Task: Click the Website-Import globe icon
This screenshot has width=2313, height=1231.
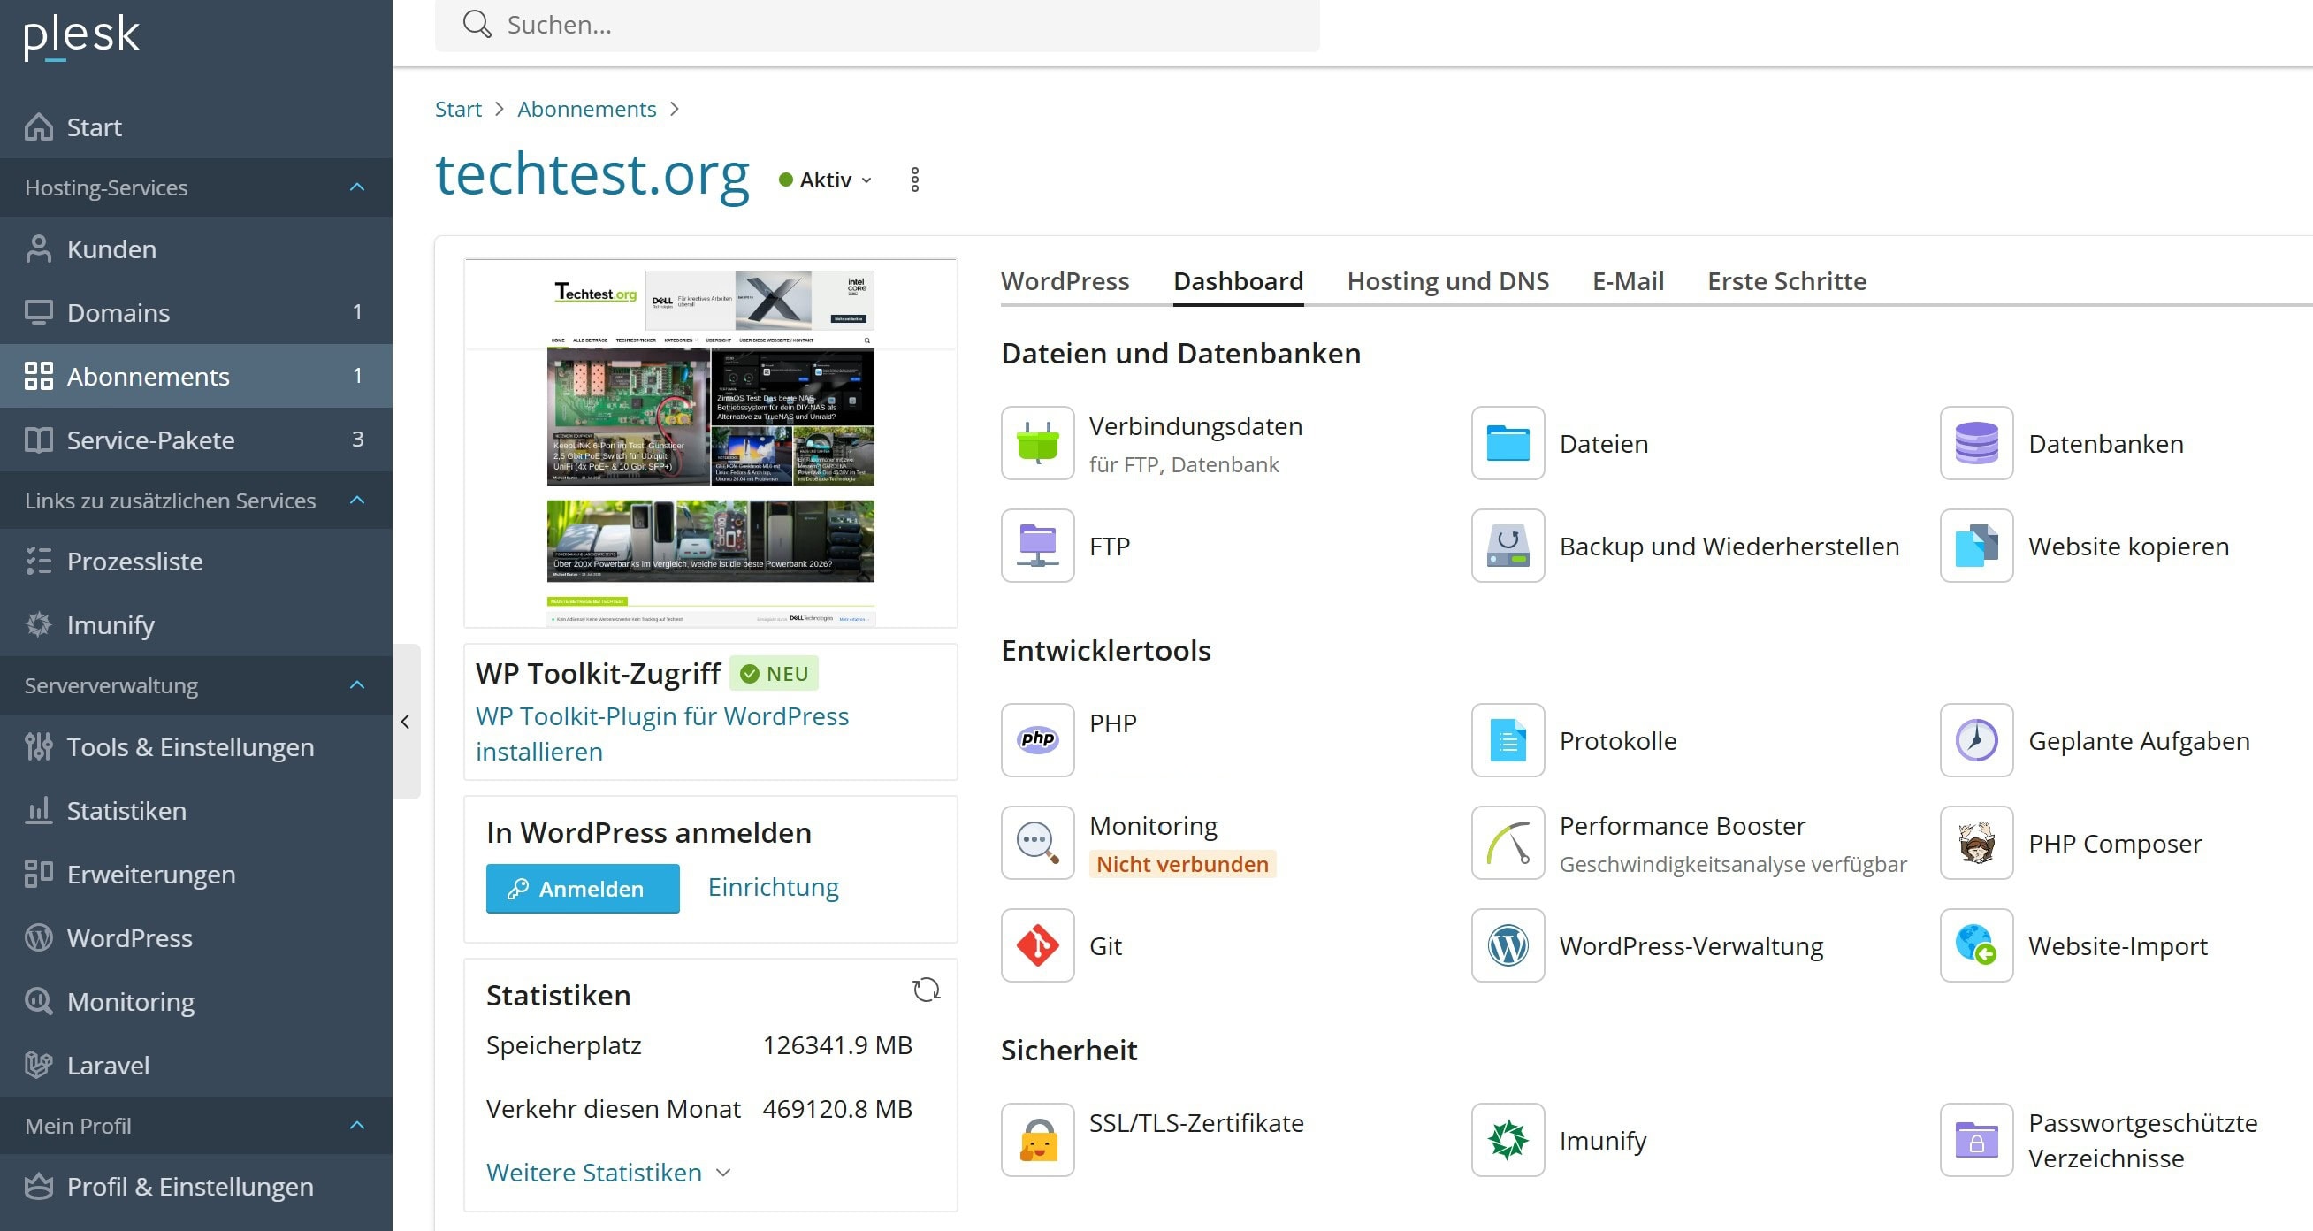Action: tap(1976, 944)
